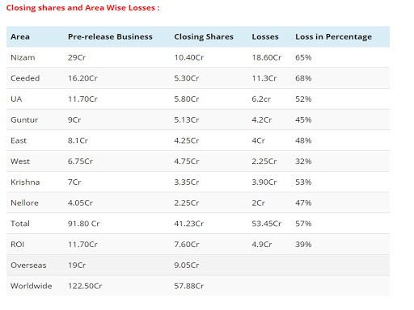Image resolution: width=414 pixels, height=310 pixels.
Task: Click the Closing Shares column header
Action: pyautogui.click(x=204, y=36)
